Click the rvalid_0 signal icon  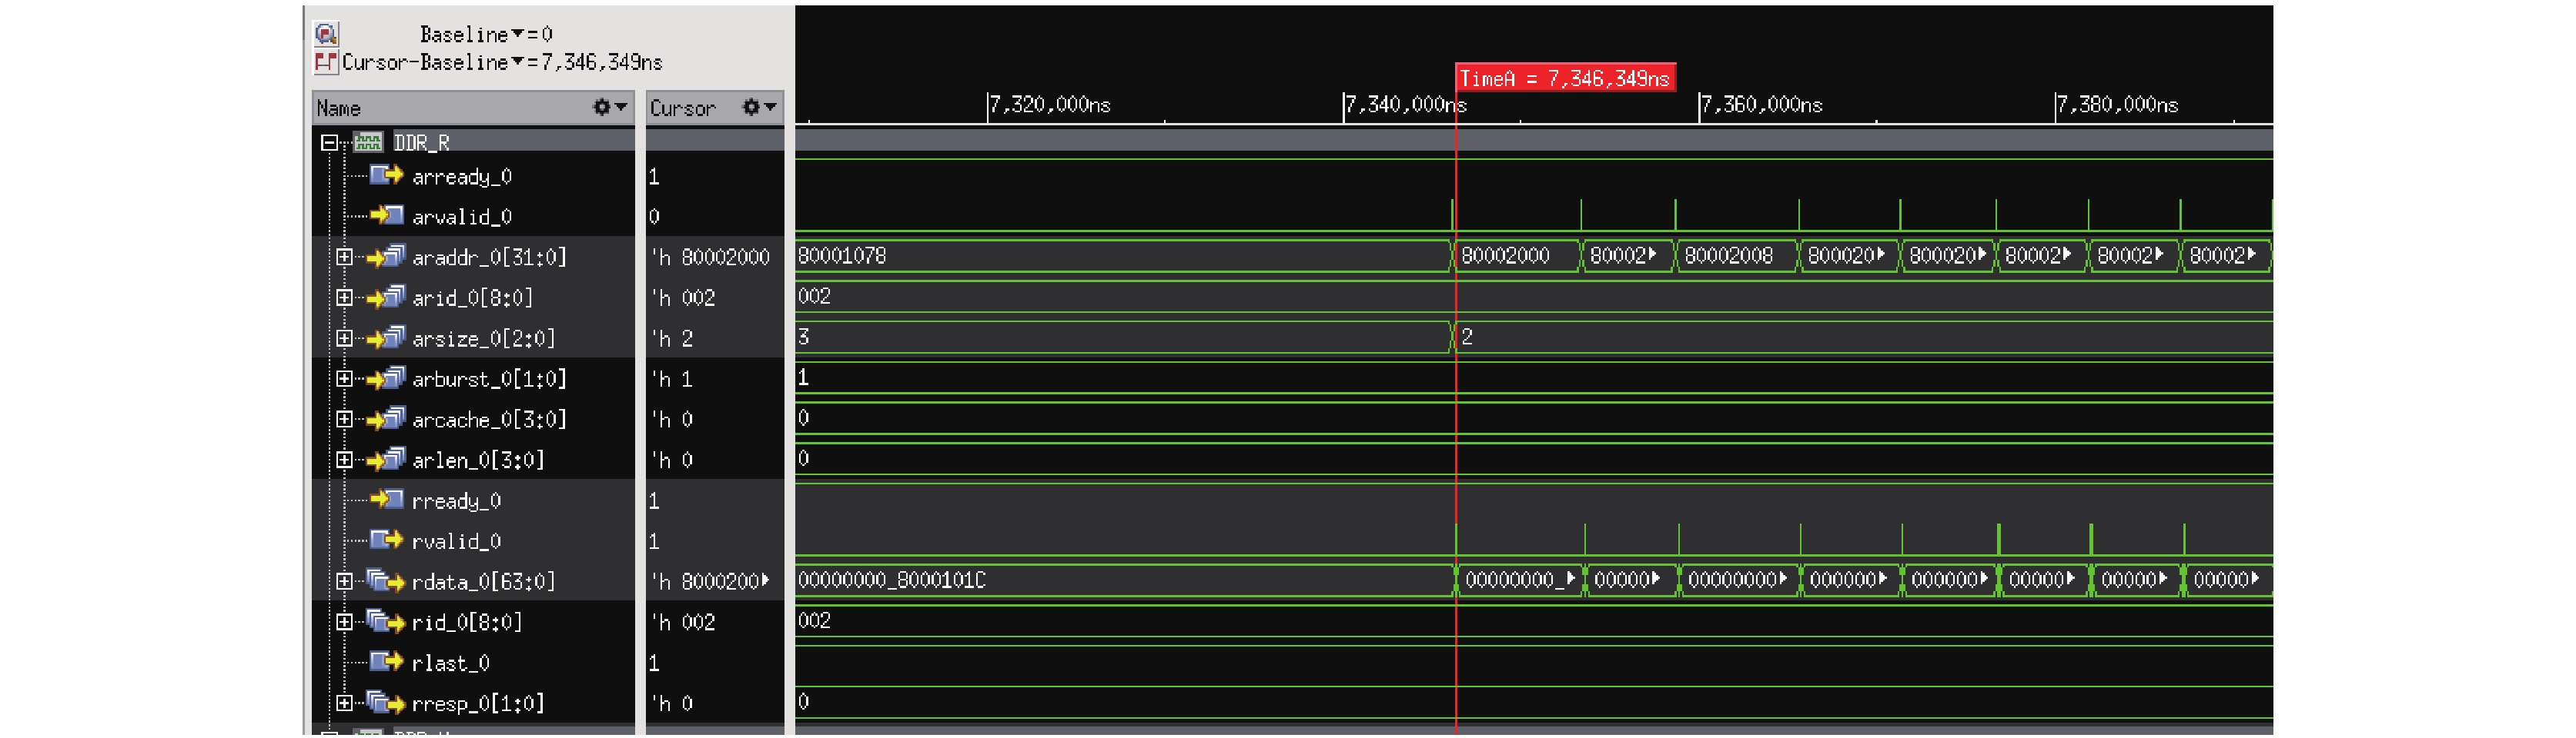point(386,540)
